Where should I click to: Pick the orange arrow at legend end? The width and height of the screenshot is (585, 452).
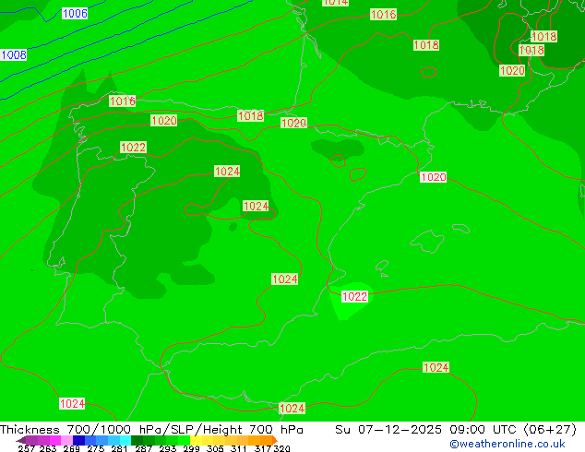click(275, 440)
